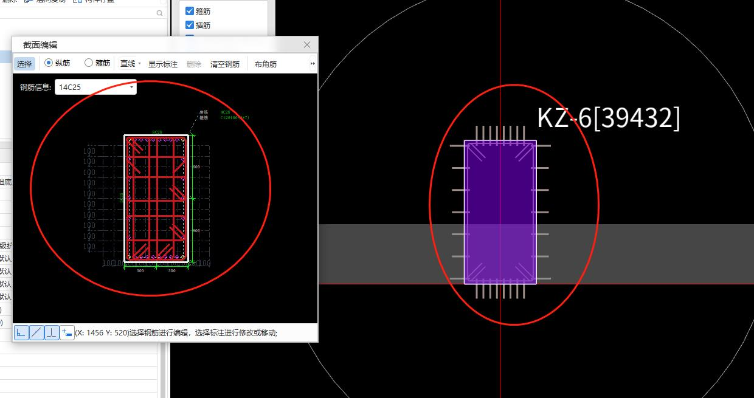Viewport: 754px width, 398px height.
Task: Click the 清空钢筋 button
Action: click(x=225, y=64)
